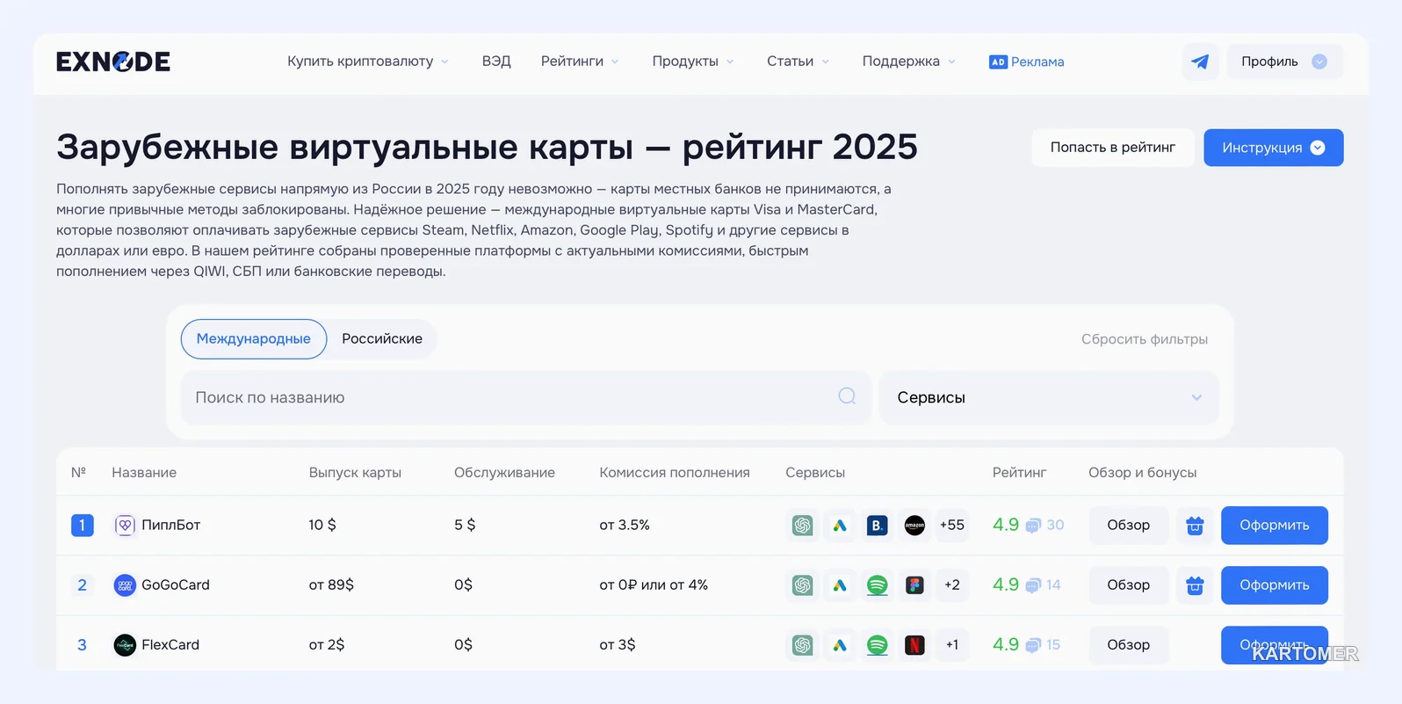Click the FlexCard logo icon
Screen dimensions: 1402x704
click(x=125, y=645)
